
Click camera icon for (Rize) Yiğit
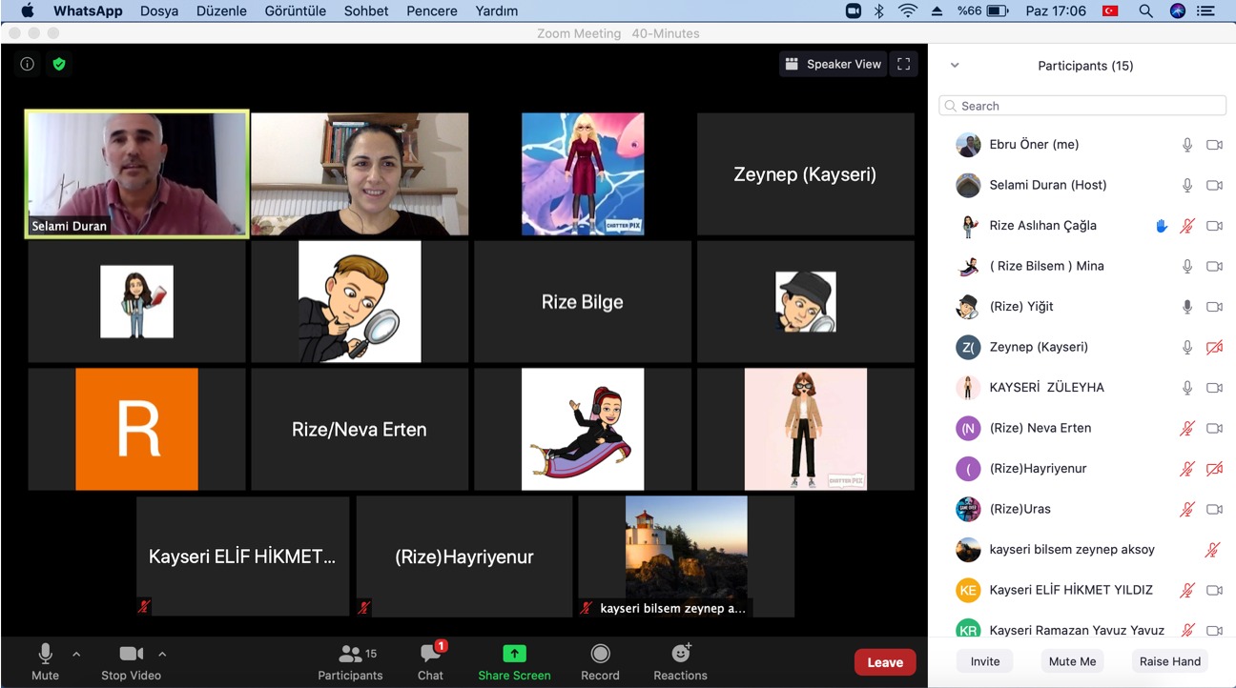coord(1214,307)
